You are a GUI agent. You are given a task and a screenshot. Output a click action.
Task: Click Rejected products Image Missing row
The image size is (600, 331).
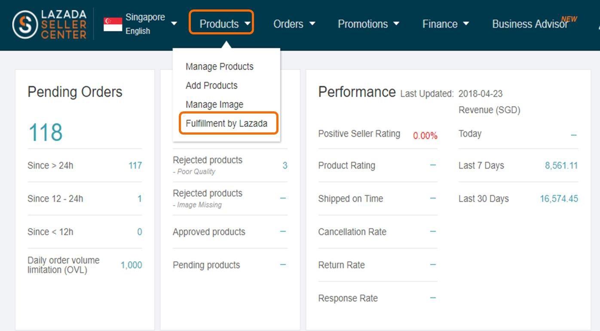pyautogui.click(x=230, y=198)
